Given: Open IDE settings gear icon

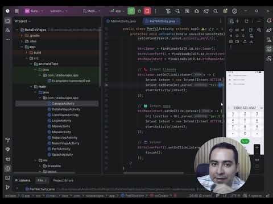Looking at the screenshot, I should tap(225, 11).
